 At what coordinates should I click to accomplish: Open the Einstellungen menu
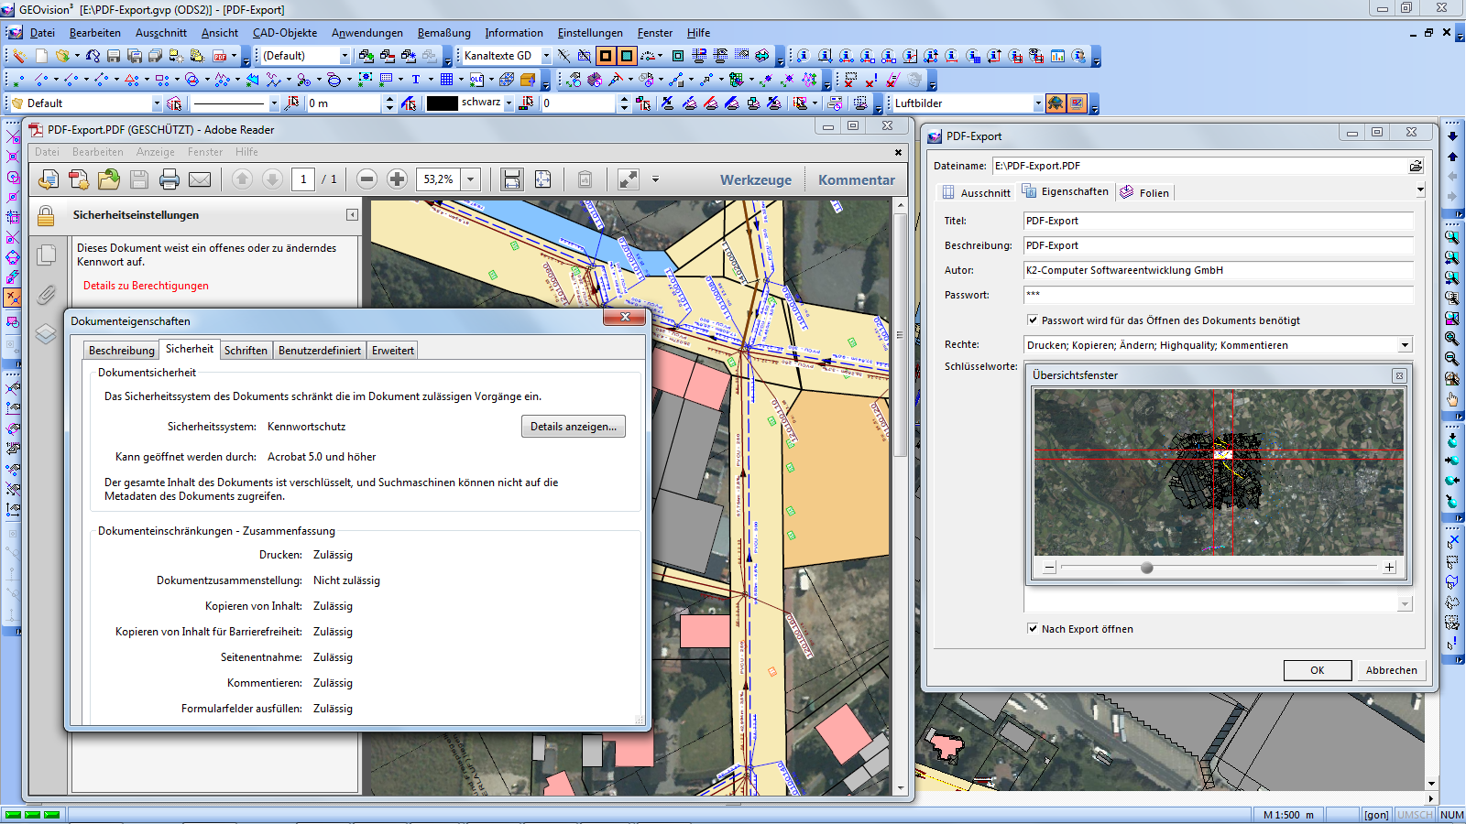[x=590, y=33]
